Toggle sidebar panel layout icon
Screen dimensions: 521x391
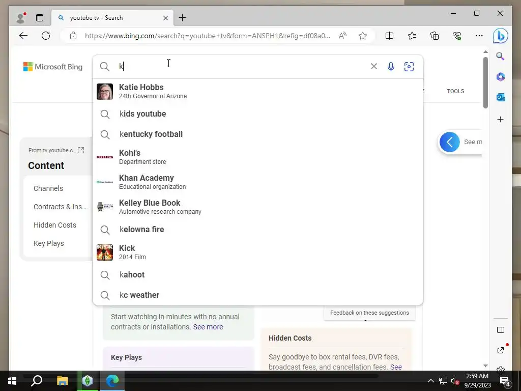[501, 330]
